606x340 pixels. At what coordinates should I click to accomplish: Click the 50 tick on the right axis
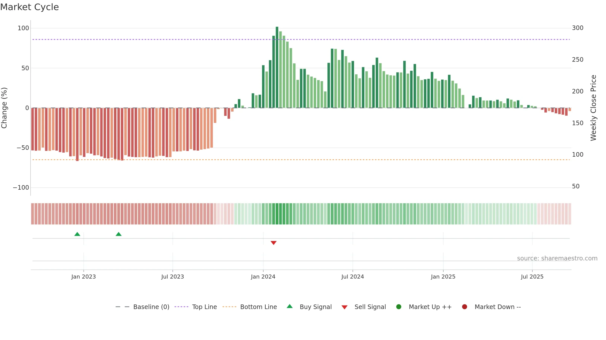pyautogui.click(x=576, y=186)
